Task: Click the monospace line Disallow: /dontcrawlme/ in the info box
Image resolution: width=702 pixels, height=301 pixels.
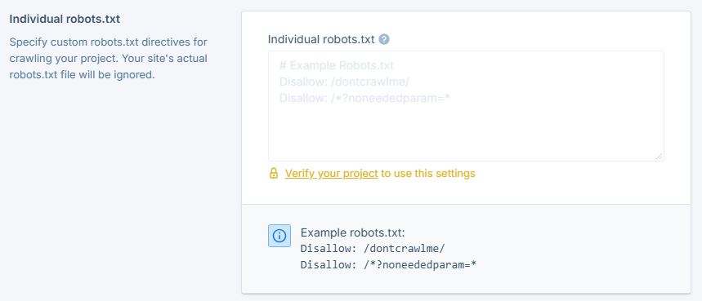Action: coord(373,248)
